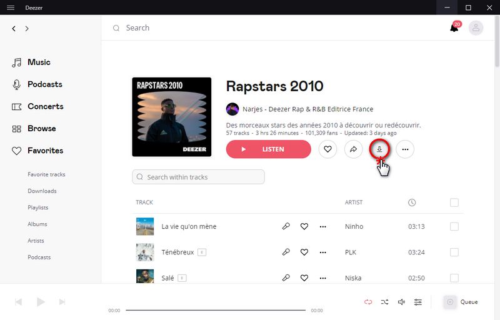Go forward with the right arrow
Viewport: 500px width, 320px height.
(27, 28)
